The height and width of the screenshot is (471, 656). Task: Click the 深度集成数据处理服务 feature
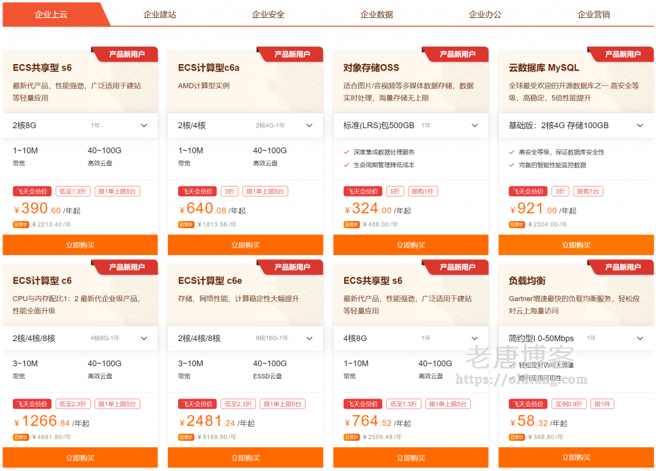pyautogui.click(x=384, y=152)
